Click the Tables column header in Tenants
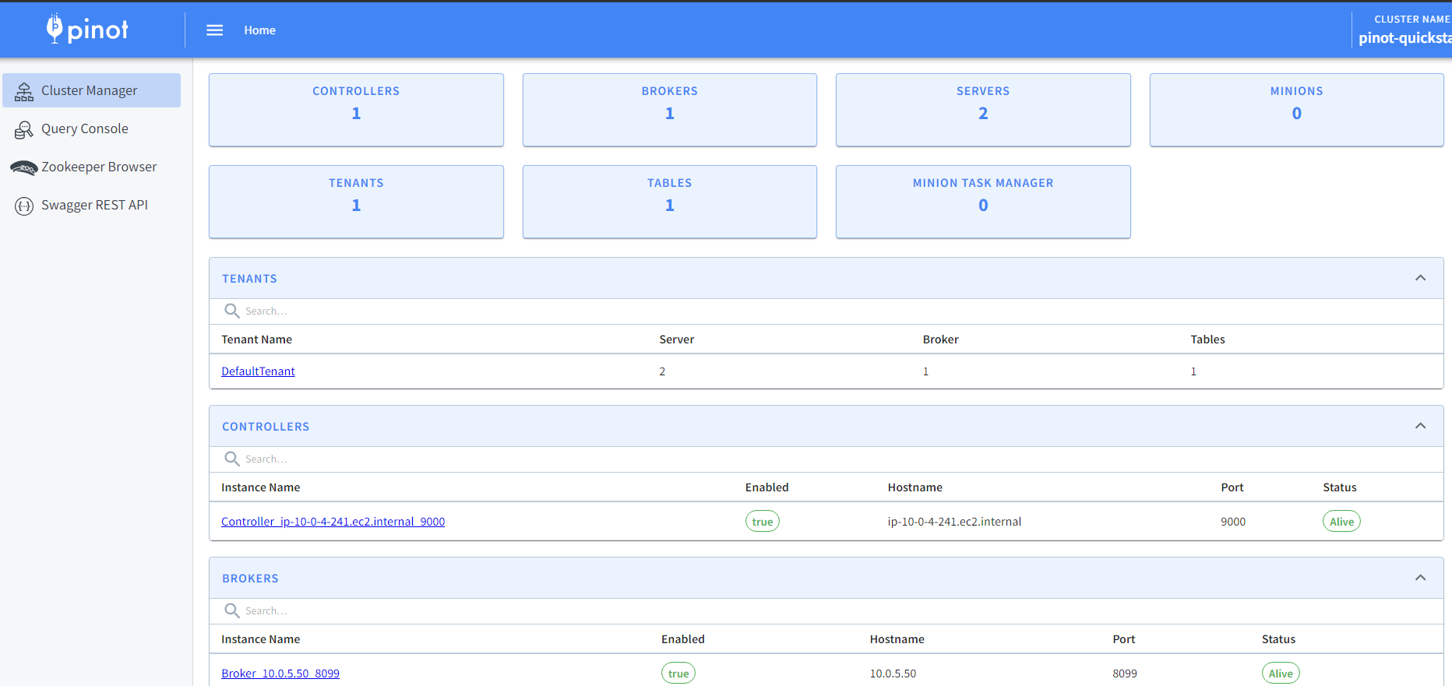The image size is (1452, 686). [x=1207, y=339]
